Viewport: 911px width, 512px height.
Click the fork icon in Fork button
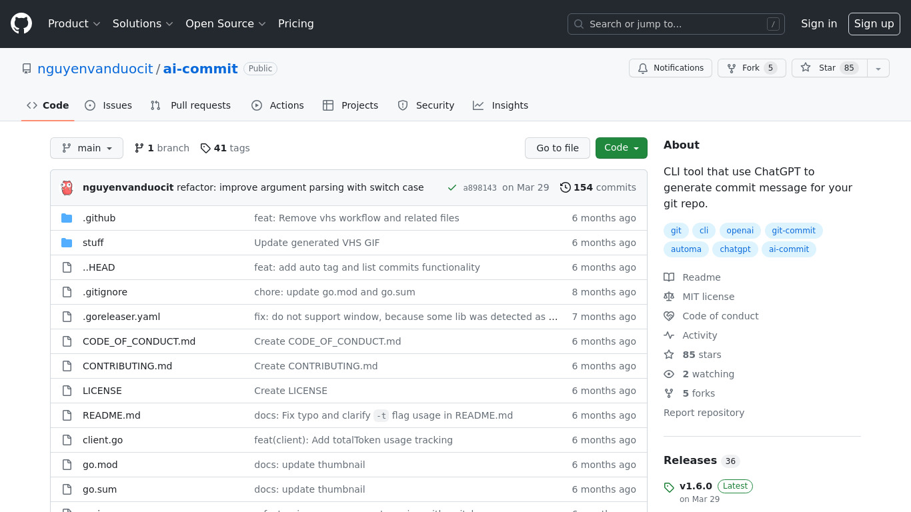(x=732, y=68)
